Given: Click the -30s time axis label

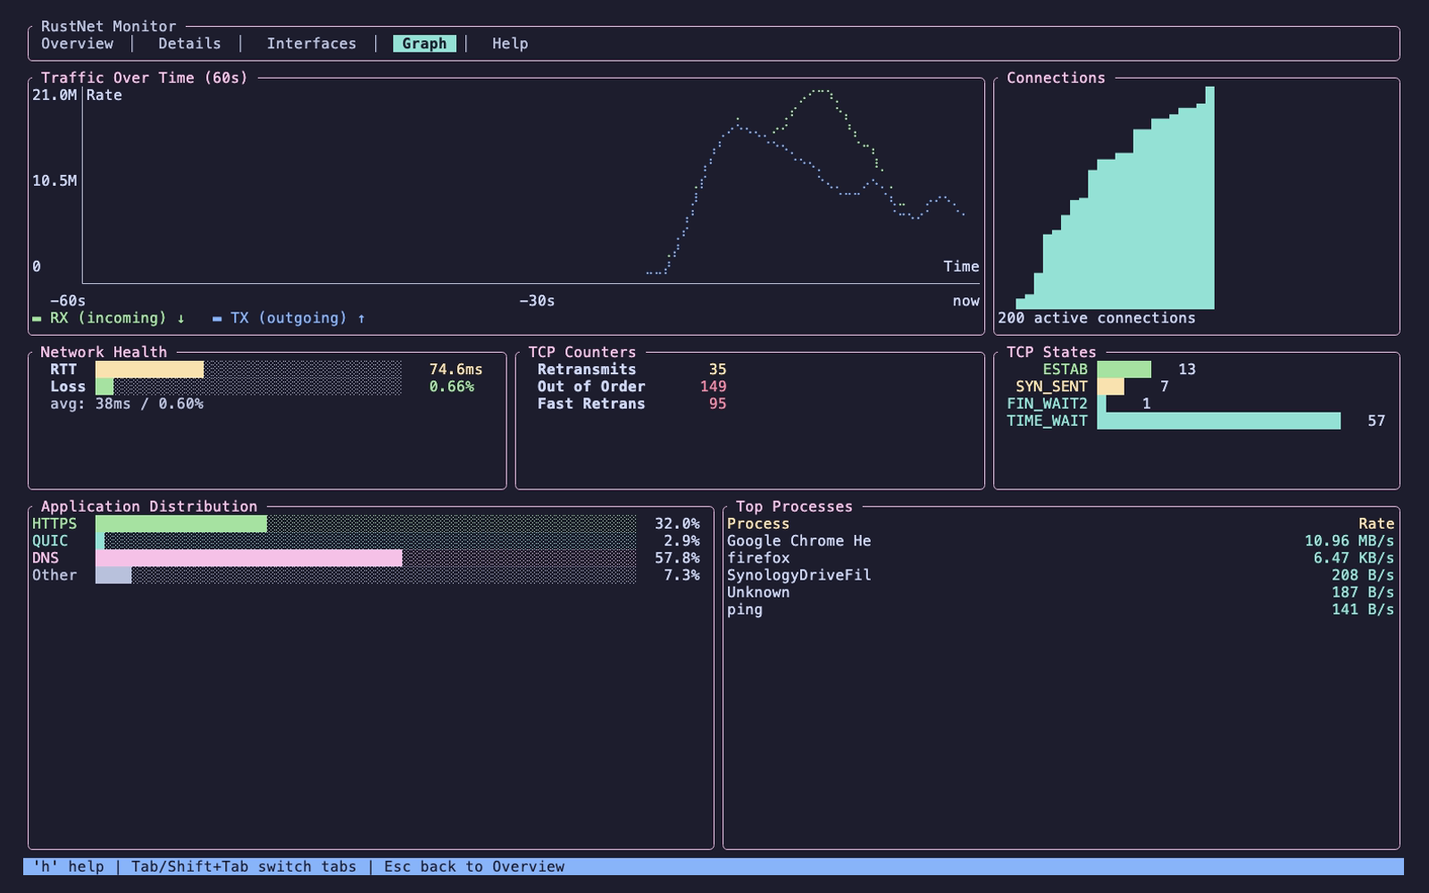Looking at the screenshot, I should pyautogui.click(x=537, y=301).
